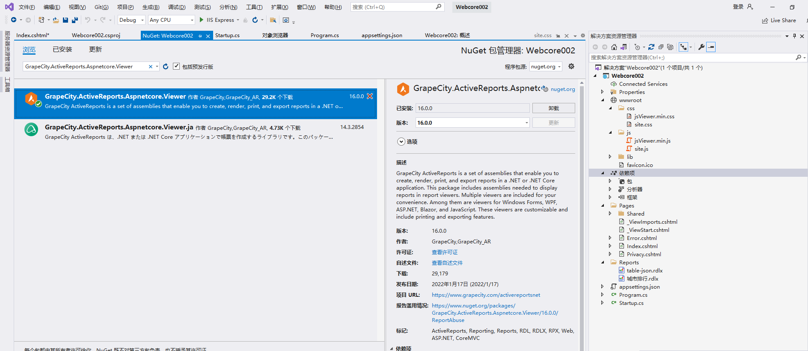This screenshot has width=808, height=351.
Task: Click the New Project toolbar icon
Action: [x=41, y=20]
